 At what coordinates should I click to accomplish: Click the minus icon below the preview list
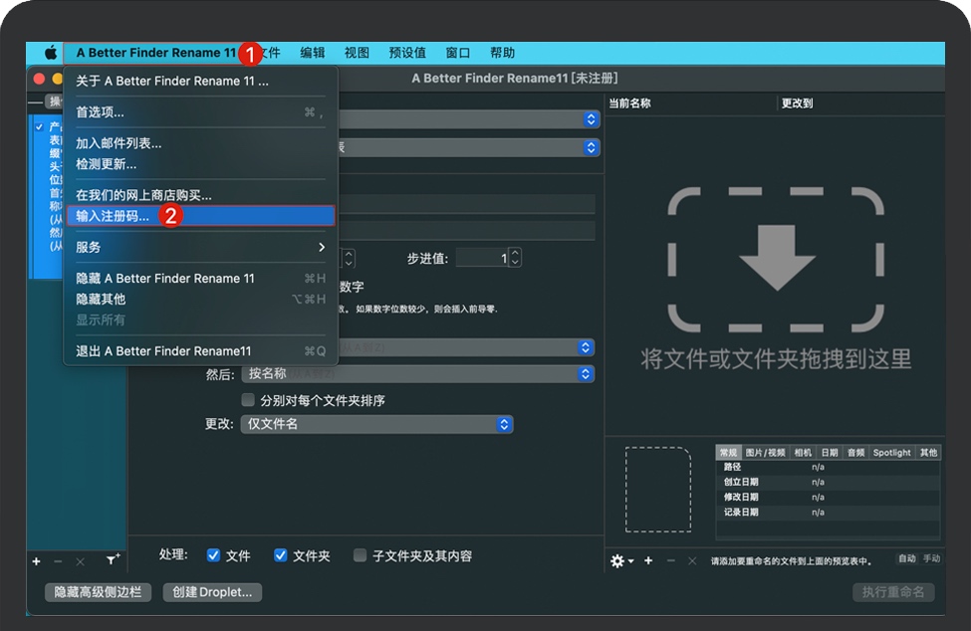(x=670, y=560)
